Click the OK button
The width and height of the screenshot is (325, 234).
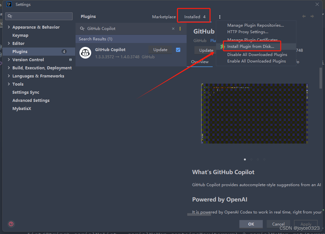(251, 224)
